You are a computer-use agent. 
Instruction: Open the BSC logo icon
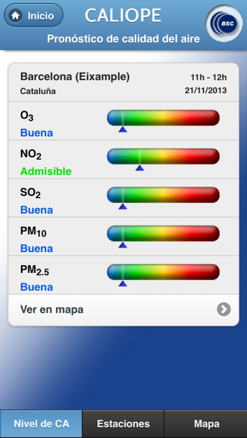pyautogui.click(x=224, y=23)
